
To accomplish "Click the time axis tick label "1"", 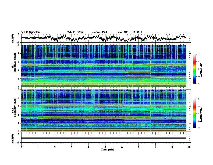I will pyautogui.click(x=38, y=147).
